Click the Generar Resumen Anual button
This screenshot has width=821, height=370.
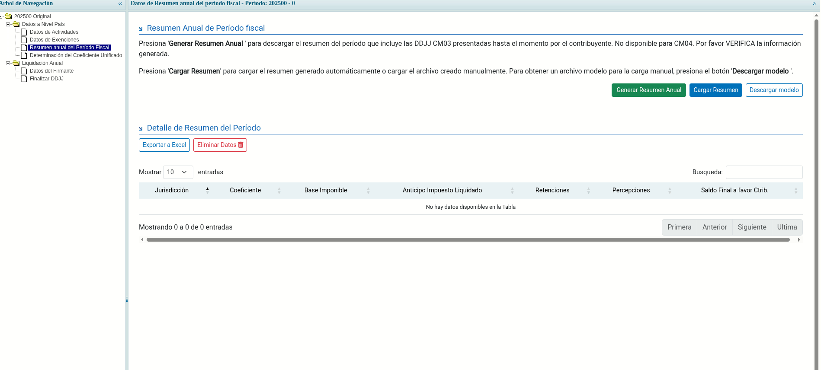(648, 90)
